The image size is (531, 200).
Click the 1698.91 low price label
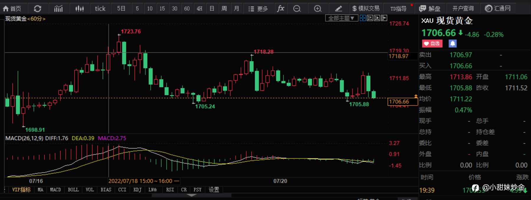coord(35,130)
